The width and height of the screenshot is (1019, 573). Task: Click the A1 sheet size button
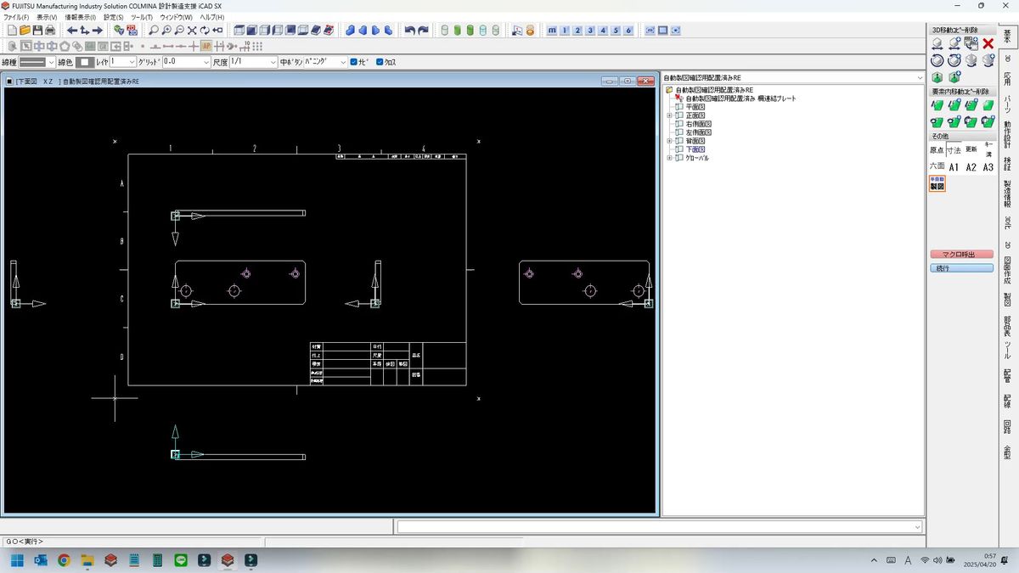point(954,167)
